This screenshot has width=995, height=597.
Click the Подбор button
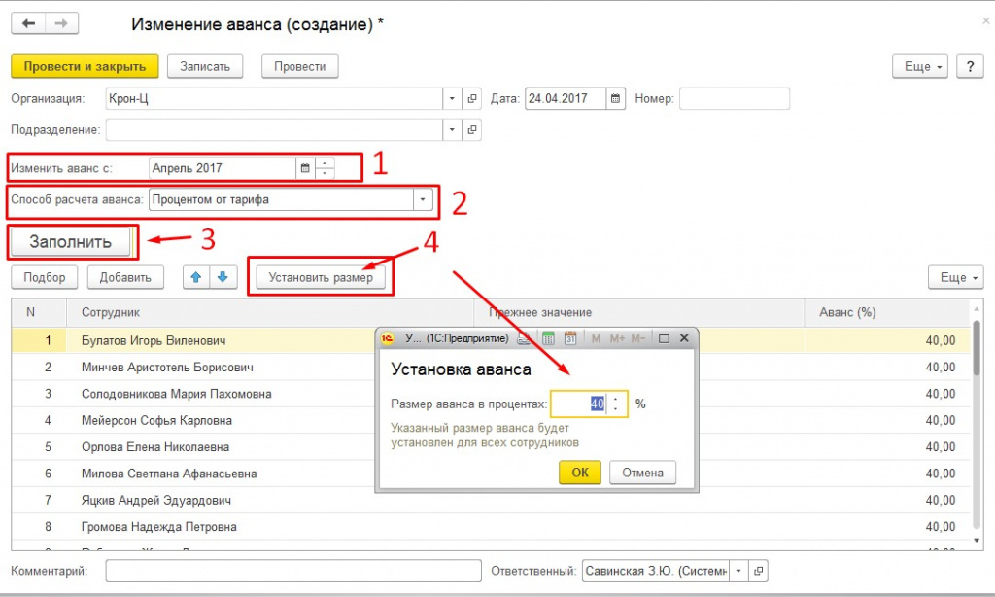[x=45, y=277]
